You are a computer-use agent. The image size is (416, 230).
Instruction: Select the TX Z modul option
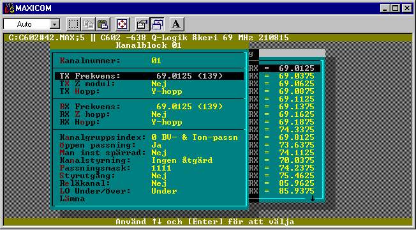(x=149, y=84)
